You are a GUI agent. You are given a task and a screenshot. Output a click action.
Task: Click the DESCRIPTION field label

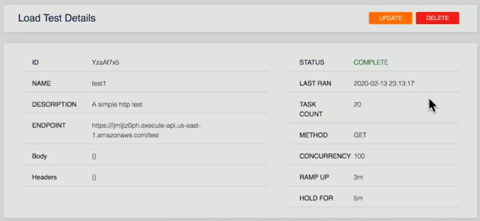[x=54, y=104]
